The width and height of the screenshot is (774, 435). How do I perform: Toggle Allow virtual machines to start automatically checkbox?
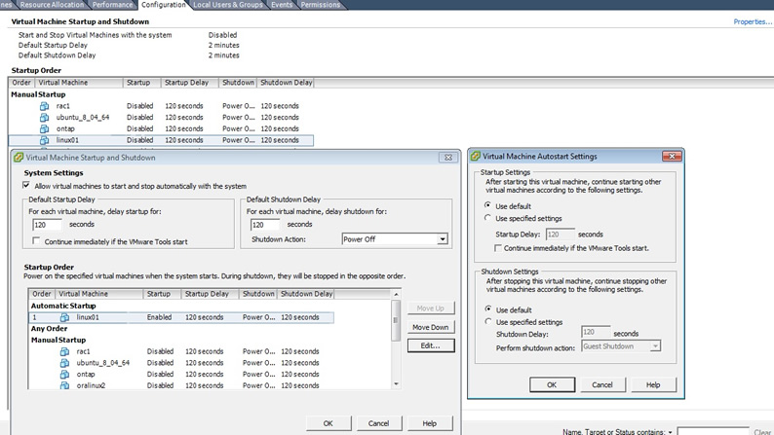tap(26, 186)
